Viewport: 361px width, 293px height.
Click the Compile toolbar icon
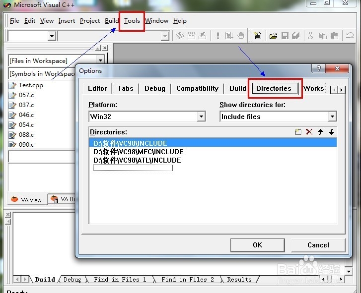(180, 36)
